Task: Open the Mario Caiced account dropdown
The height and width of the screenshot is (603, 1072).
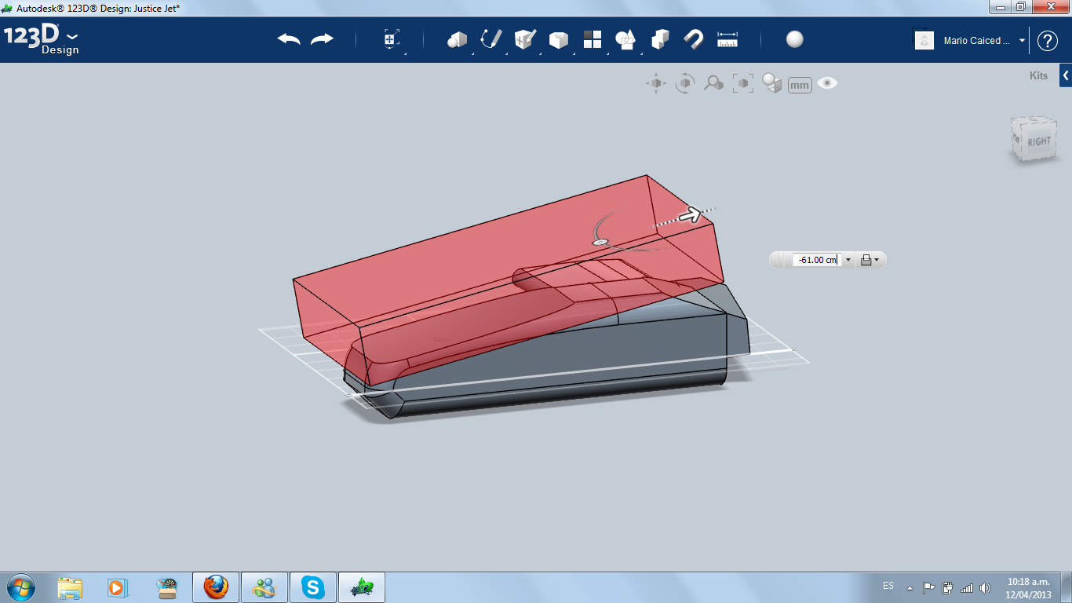Action: pyautogui.click(x=1023, y=41)
